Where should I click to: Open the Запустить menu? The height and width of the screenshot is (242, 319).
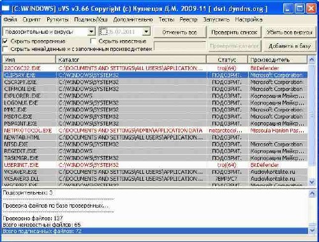tap(216, 20)
